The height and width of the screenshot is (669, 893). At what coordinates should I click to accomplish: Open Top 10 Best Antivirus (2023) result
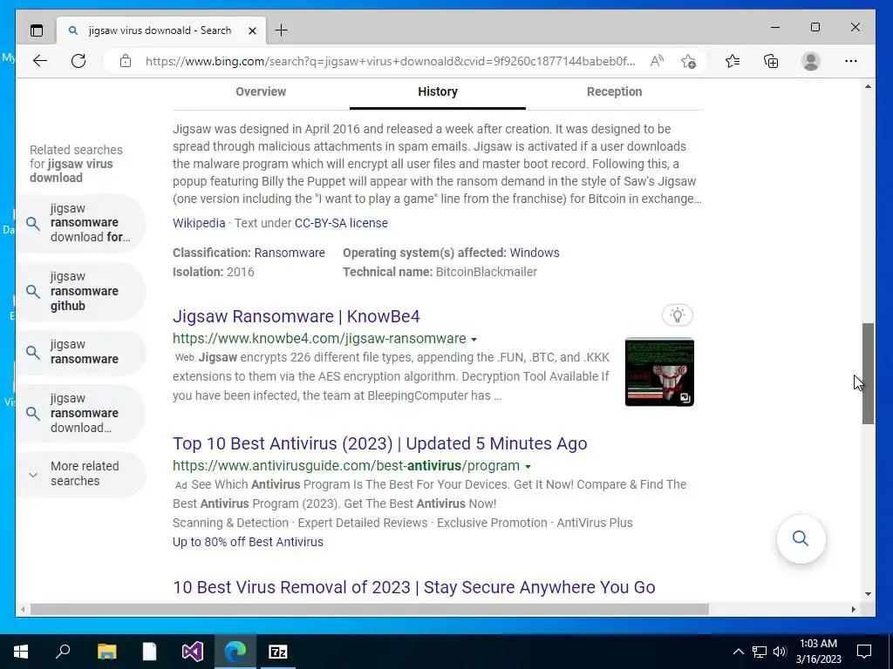380,443
